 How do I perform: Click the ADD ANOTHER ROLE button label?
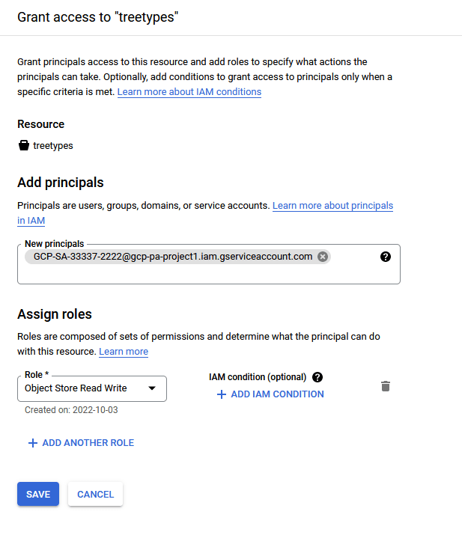pyautogui.click(x=88, y=443)
